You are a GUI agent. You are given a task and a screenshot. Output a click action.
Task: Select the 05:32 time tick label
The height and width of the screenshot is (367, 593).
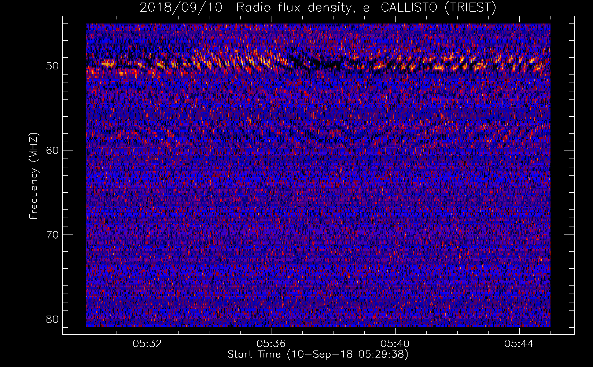147,344
